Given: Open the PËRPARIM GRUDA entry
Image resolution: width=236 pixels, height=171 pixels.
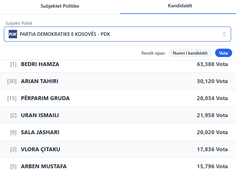Looking at the screenshot, I should (45, 98).
